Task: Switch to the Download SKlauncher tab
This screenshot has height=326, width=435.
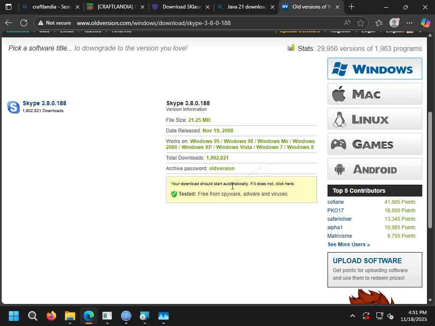Action: click(x=181, y=7)
